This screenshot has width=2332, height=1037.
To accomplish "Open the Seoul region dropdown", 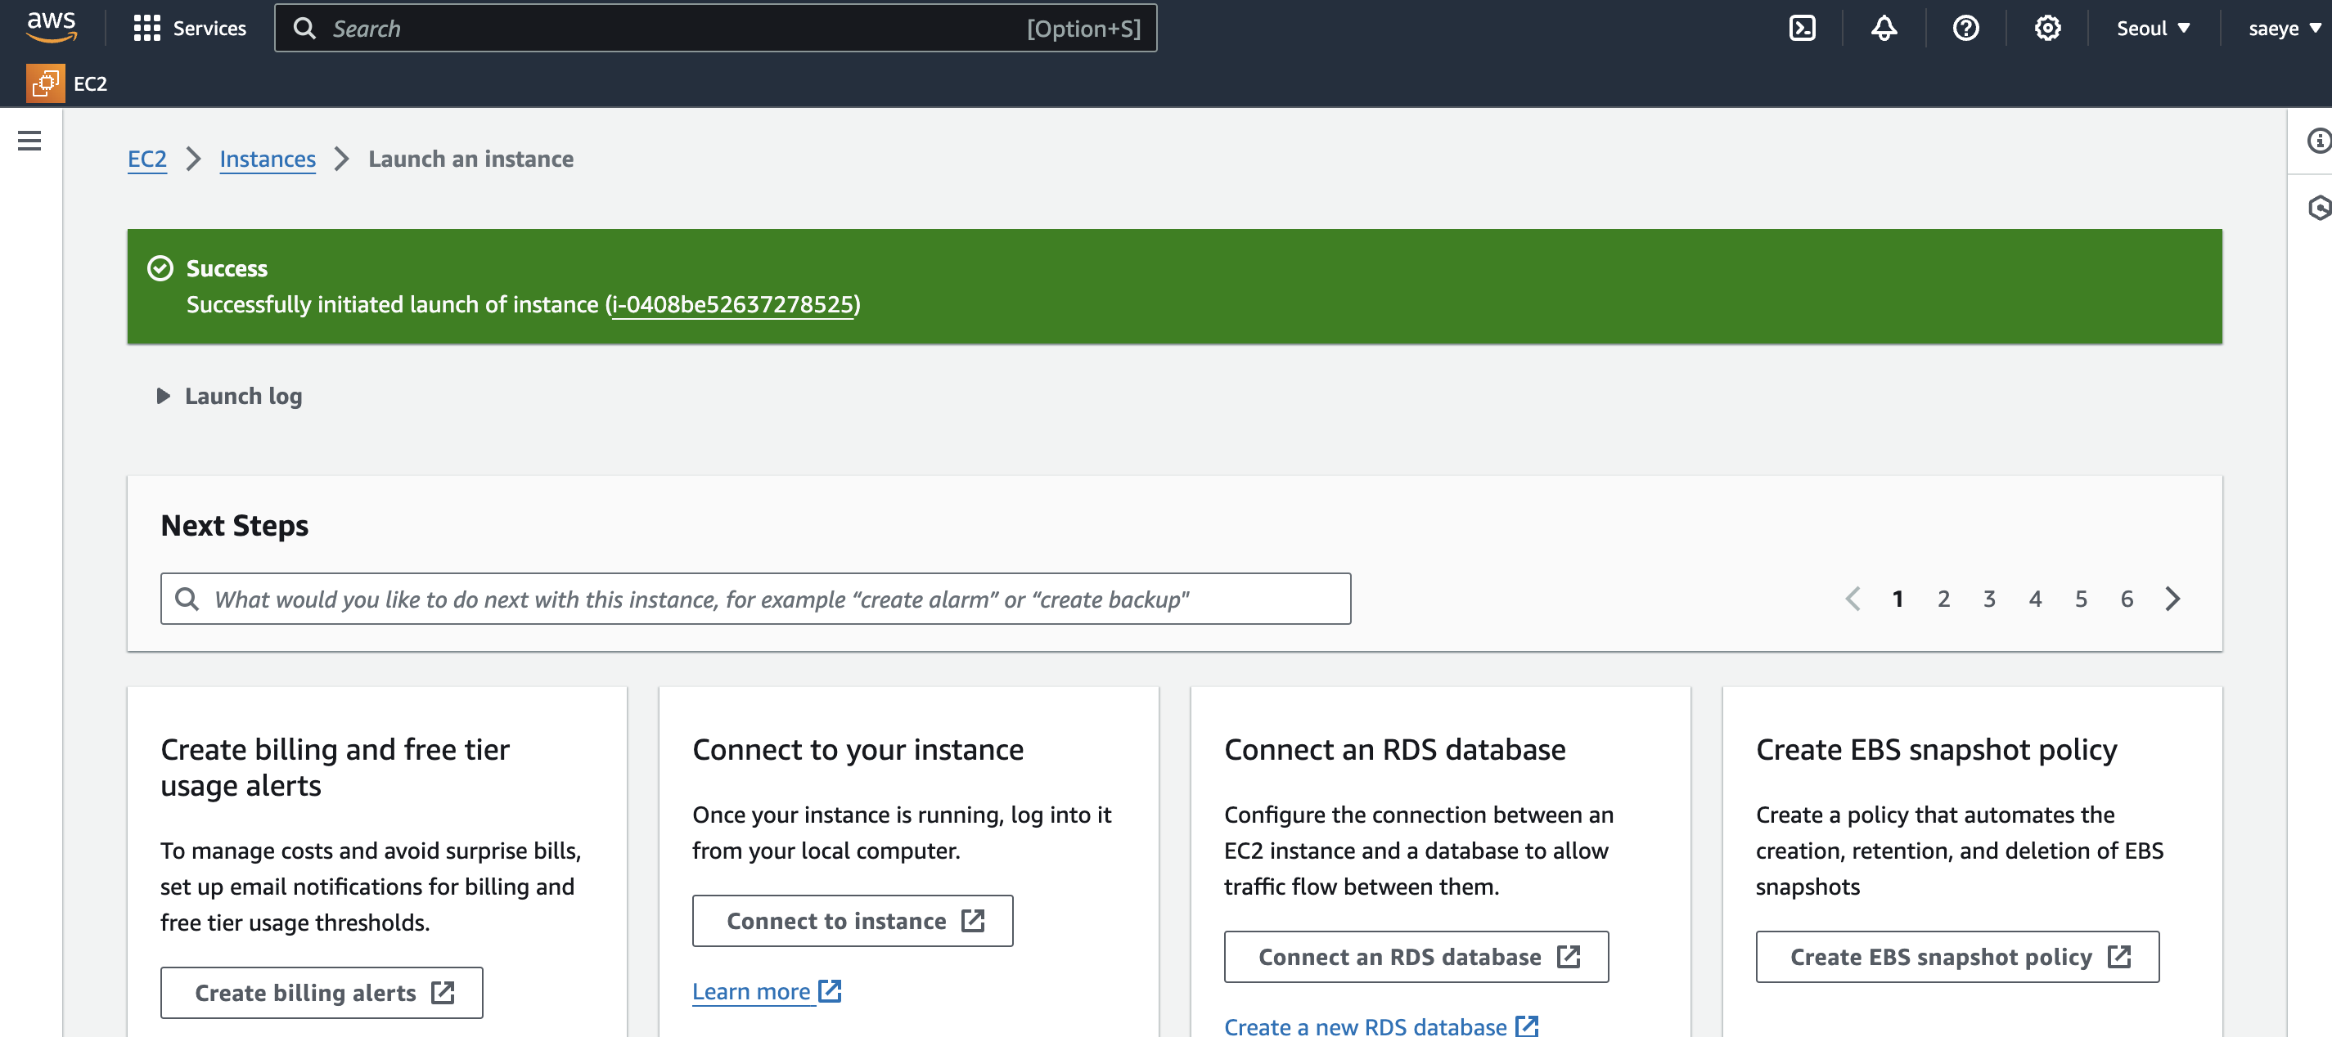I will [2152, 28].
